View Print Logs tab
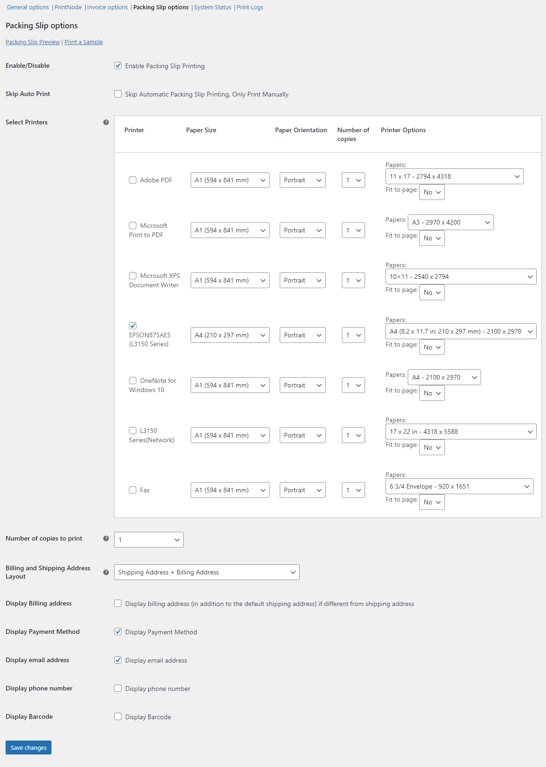 point(250,7)
